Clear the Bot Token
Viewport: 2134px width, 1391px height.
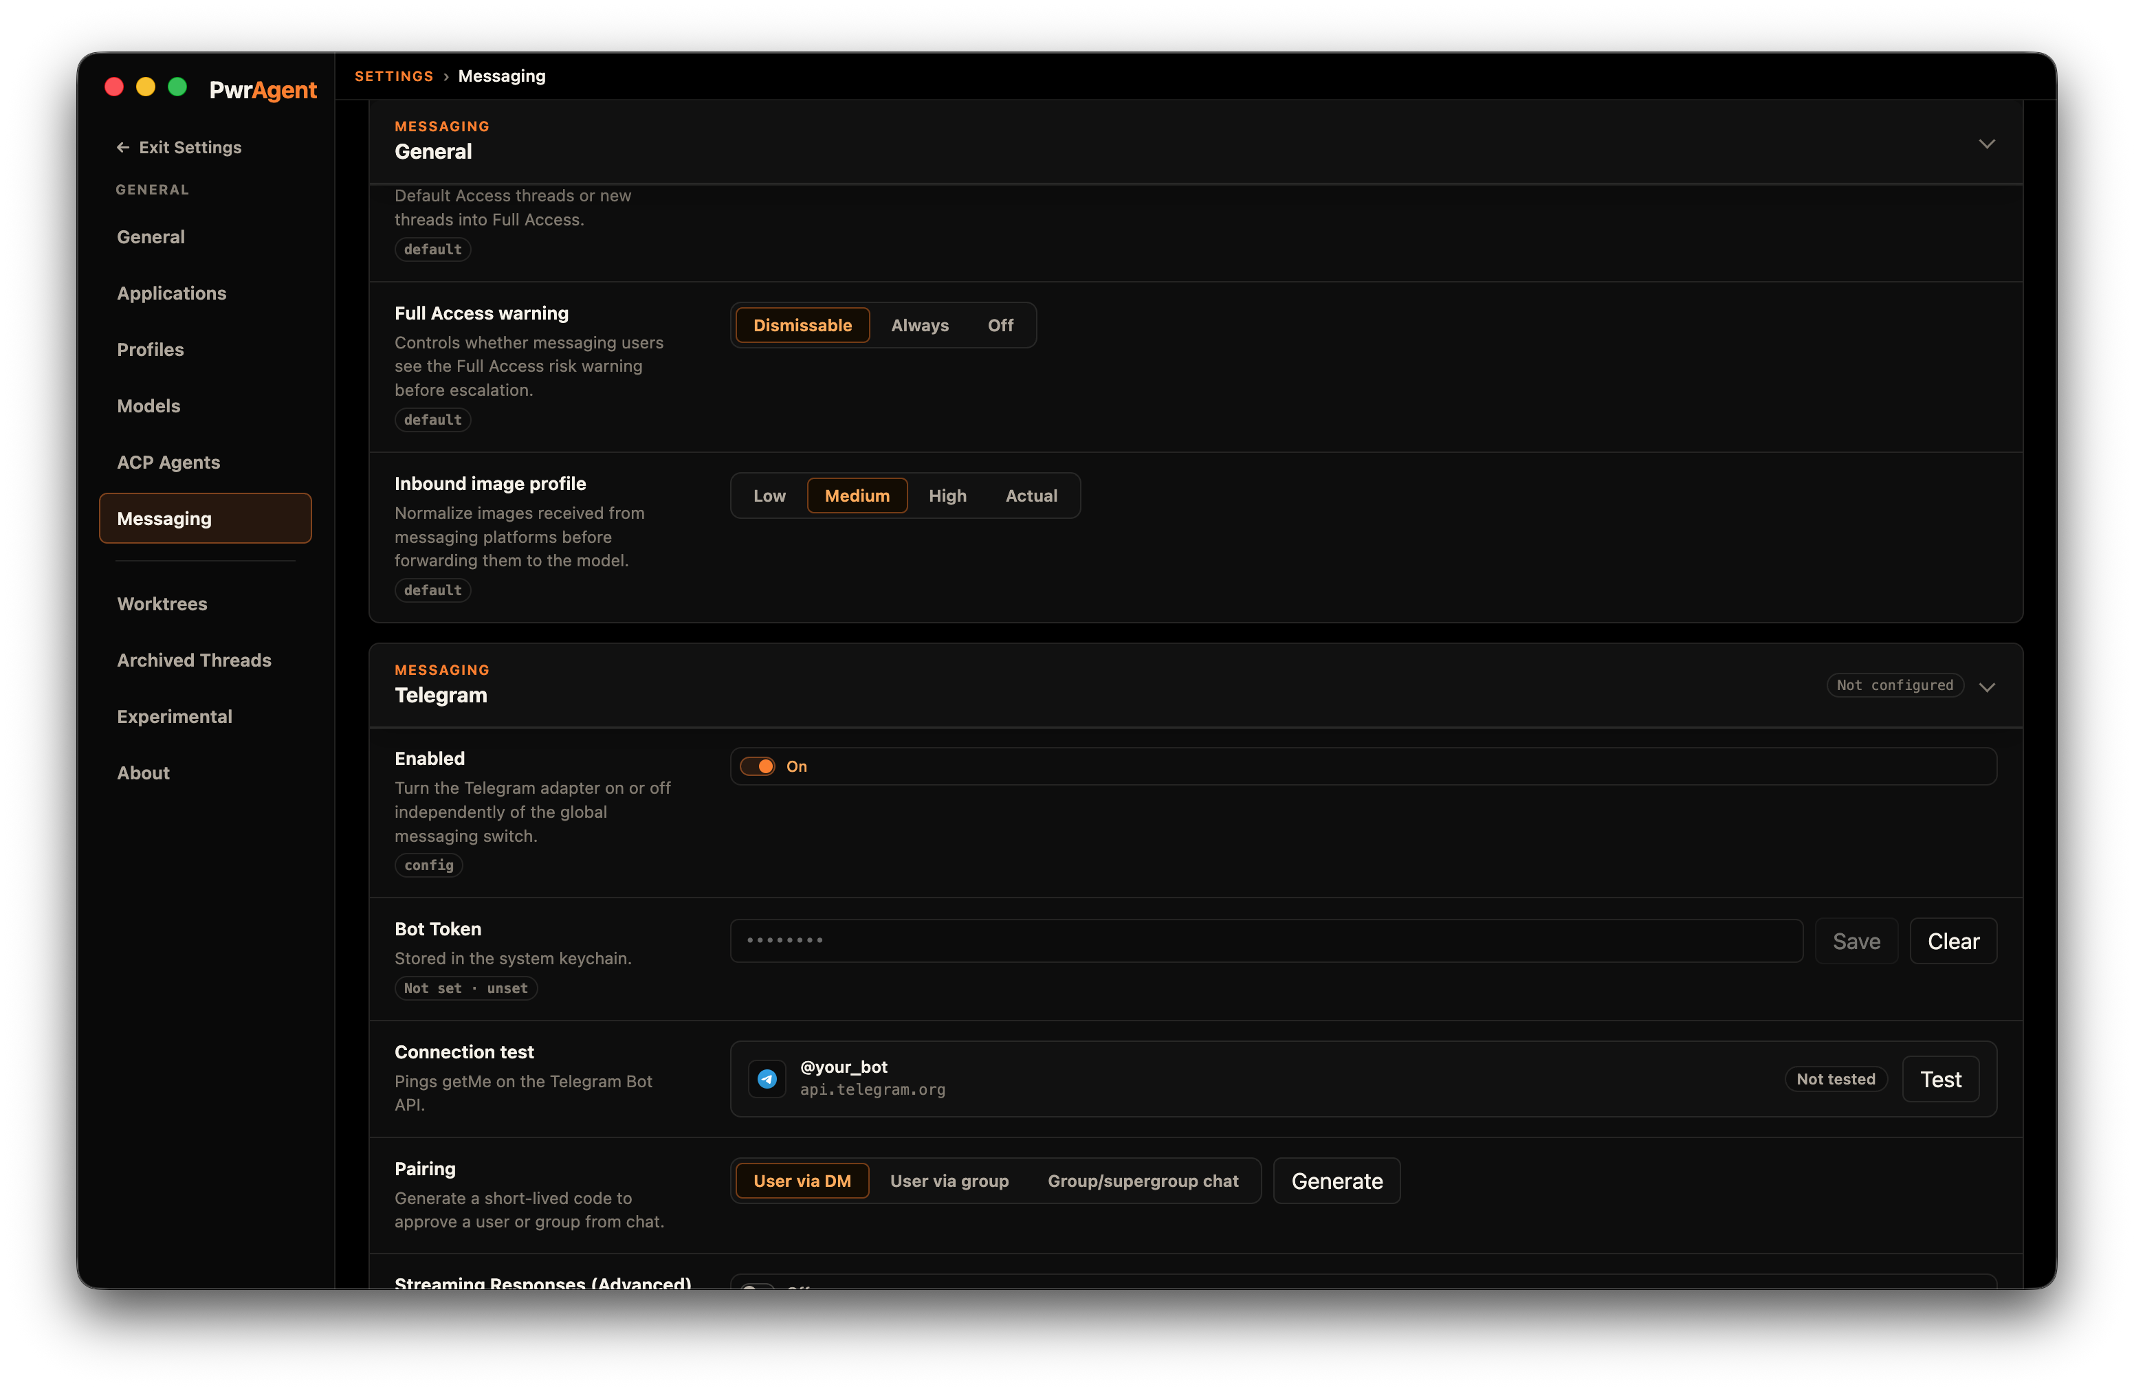[x=1953, y=941]
